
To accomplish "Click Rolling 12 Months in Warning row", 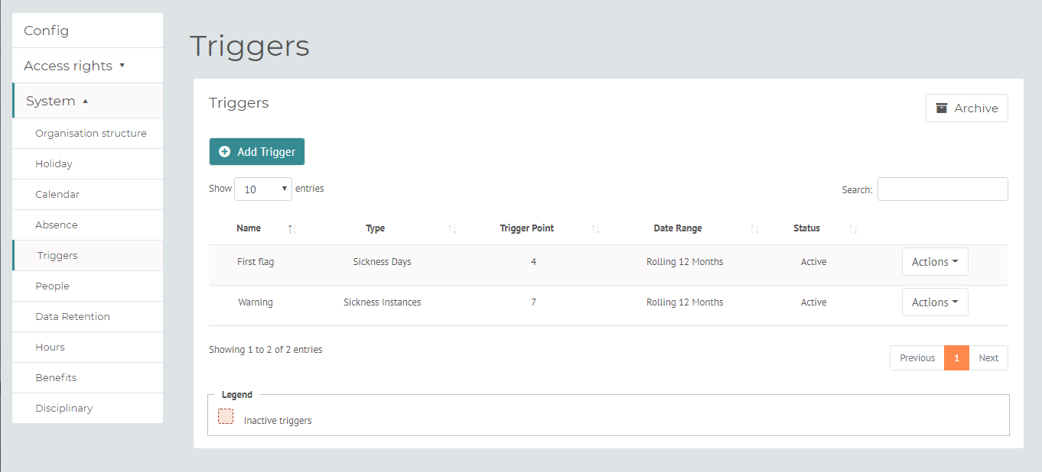I will (685, 302).
